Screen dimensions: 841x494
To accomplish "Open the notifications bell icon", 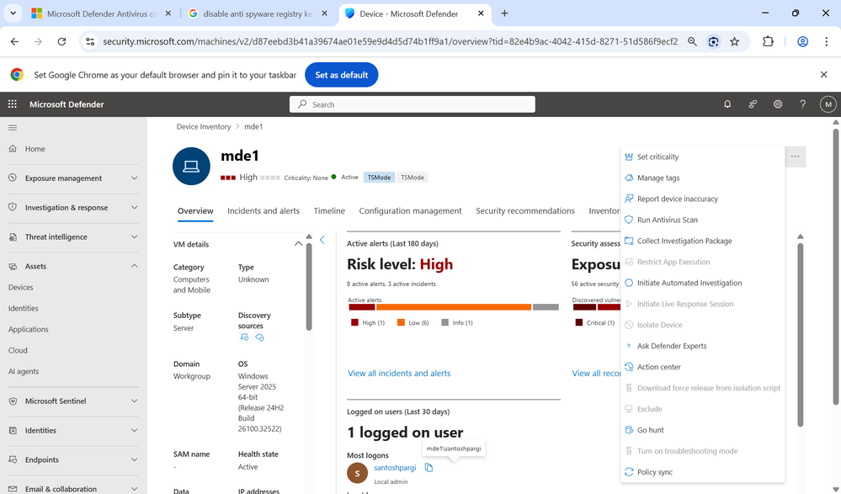I will click(x=727, y=104).
